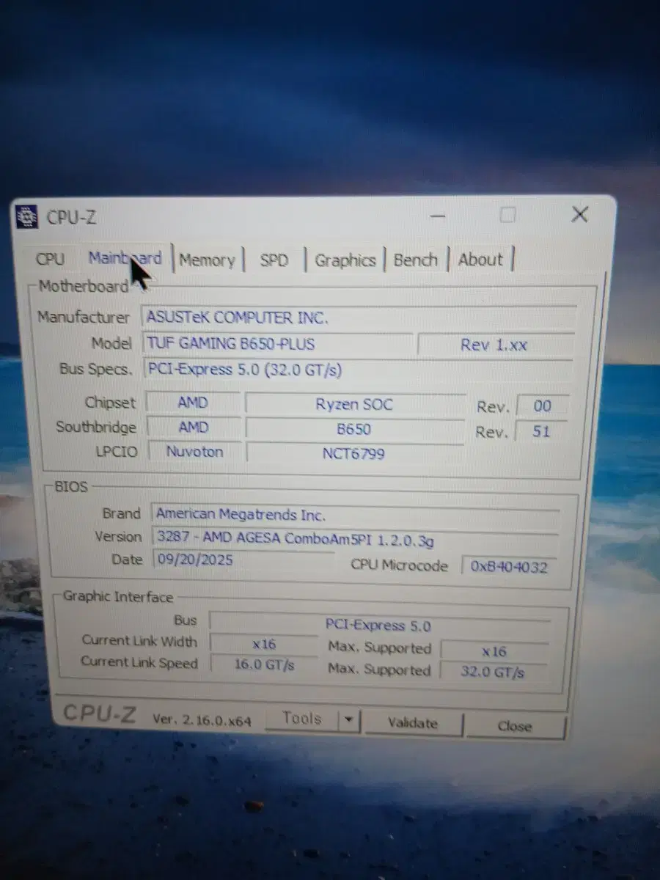This screenshot has height=880, width=660.
Task: Expand the Tools dropdown arrow
Action: [x=349, y=721]
